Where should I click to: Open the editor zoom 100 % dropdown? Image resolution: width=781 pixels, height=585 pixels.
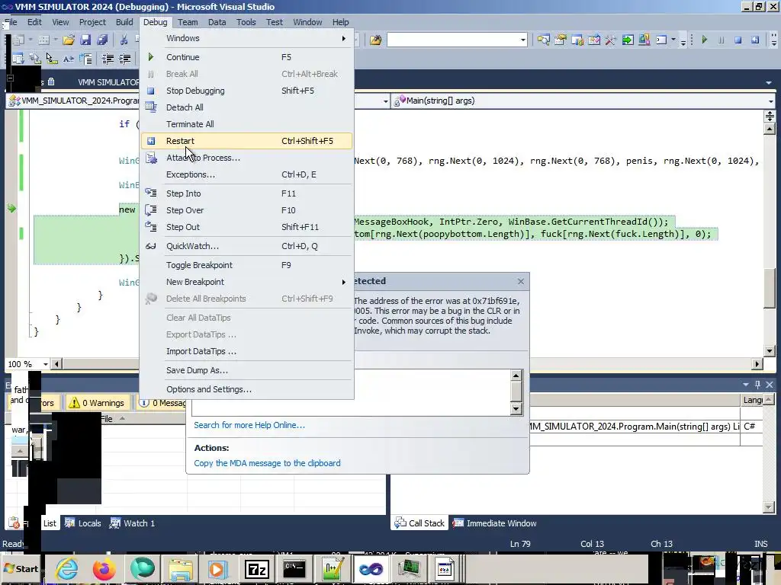pos(45,364)
